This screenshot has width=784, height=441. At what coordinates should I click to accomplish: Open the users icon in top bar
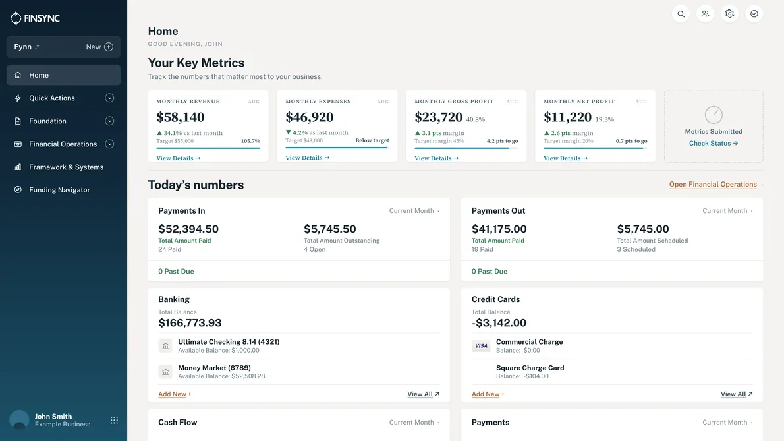(706, 14)
